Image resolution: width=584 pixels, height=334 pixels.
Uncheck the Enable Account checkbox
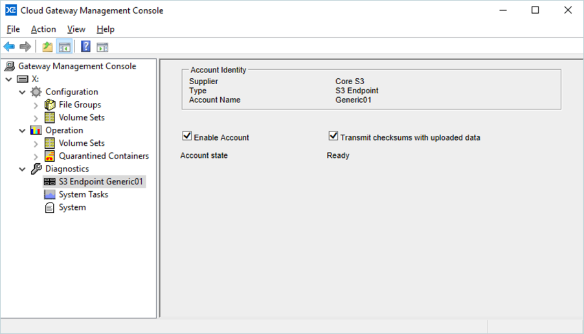tap(187, 137)
